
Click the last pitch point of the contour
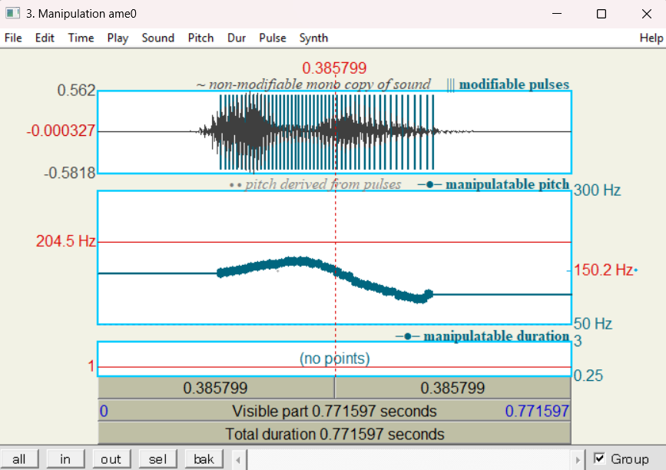tap(429, 293)
